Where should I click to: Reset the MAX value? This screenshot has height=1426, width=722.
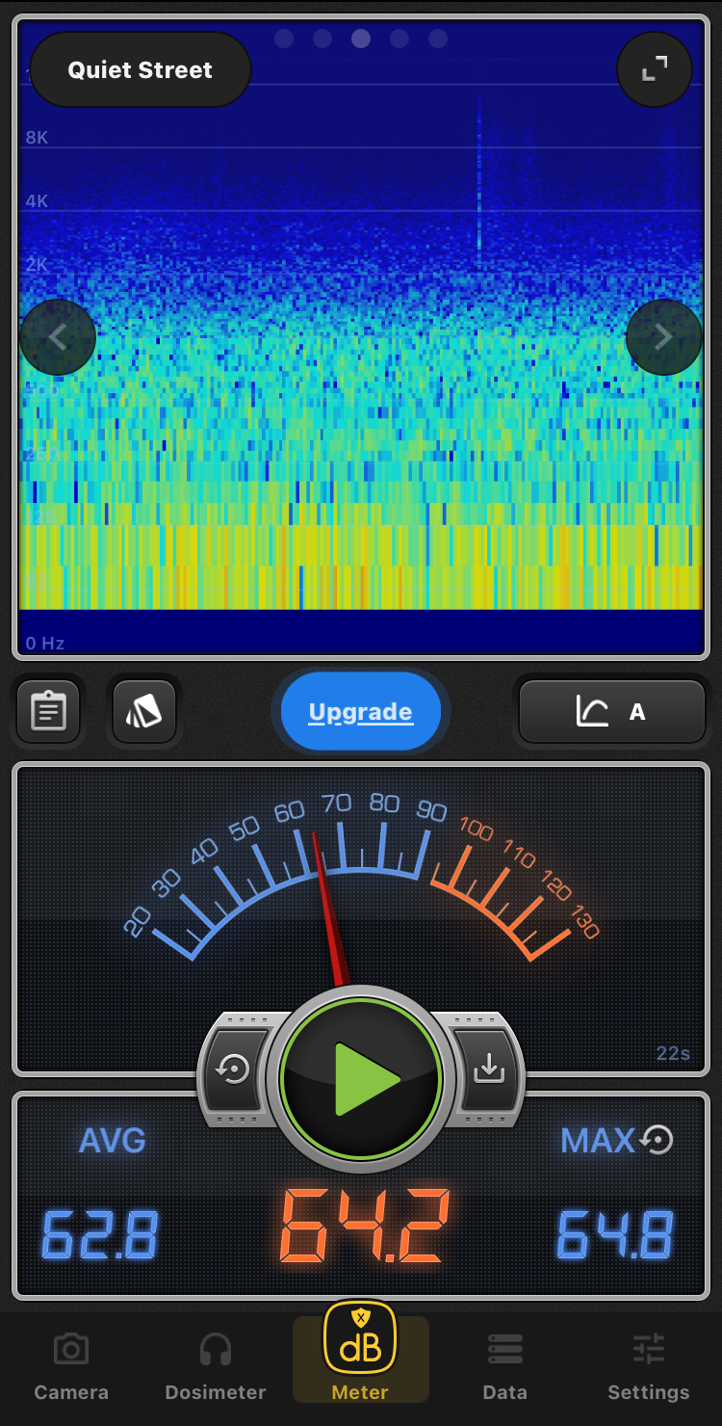pos(657,1141)
